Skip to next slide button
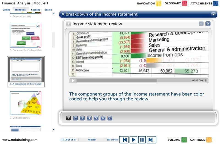The height and width of the screenshot is (144, 220). pos(151,140)
